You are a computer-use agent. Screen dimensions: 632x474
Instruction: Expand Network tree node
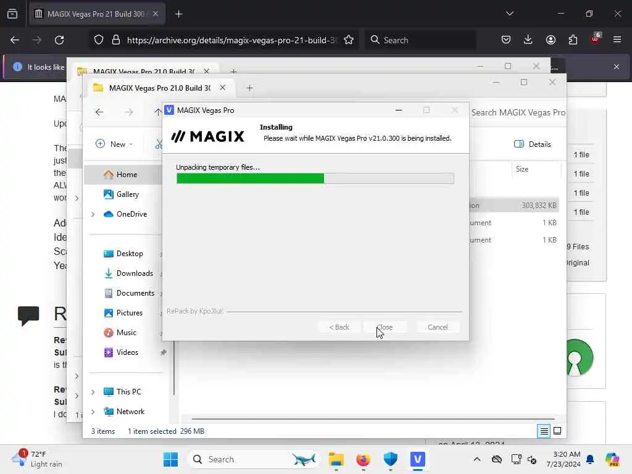pyautogui.click(x=93, y=412)
